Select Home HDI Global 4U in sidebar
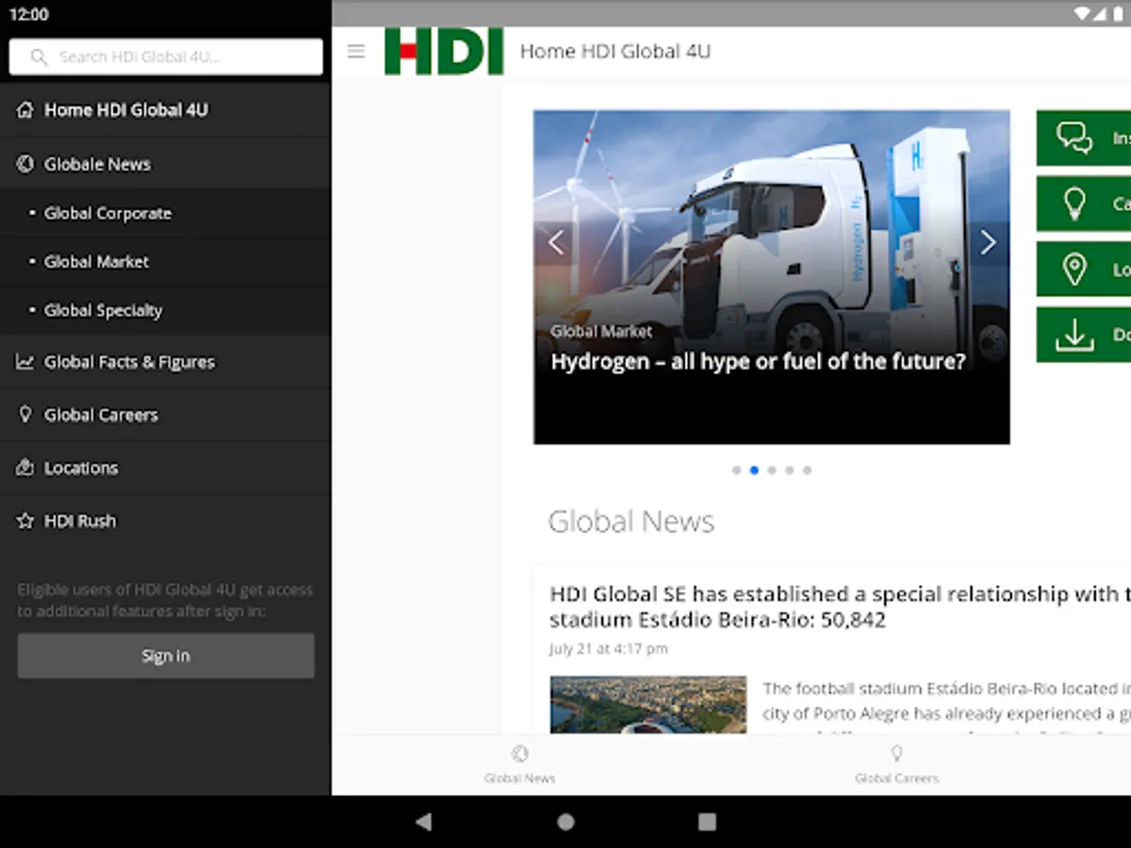The width and height of the screenshot is (1131, 848). tap(165, 110)
